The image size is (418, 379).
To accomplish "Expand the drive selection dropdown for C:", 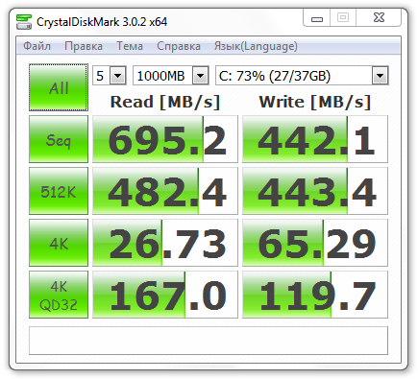I will click(x=381, y=76).
